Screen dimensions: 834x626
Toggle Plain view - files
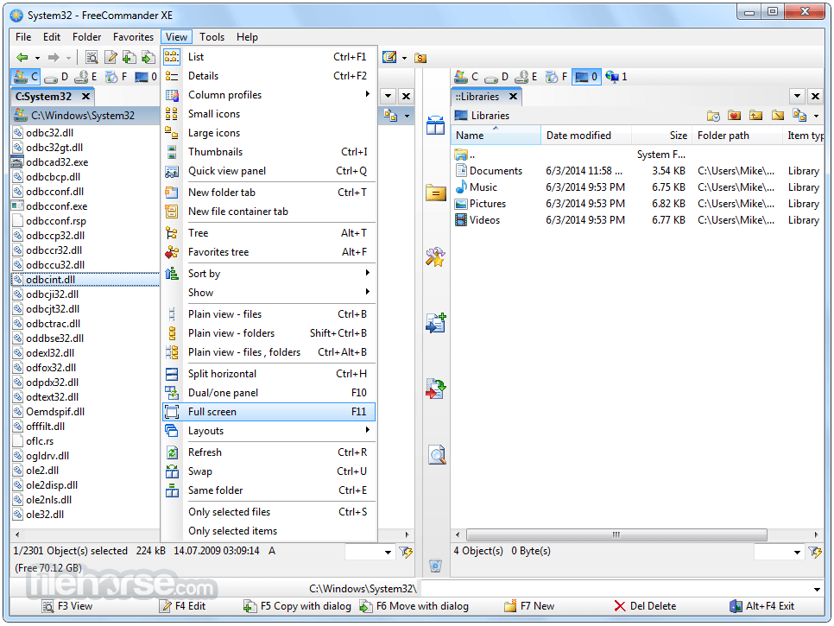click(269, 314)
